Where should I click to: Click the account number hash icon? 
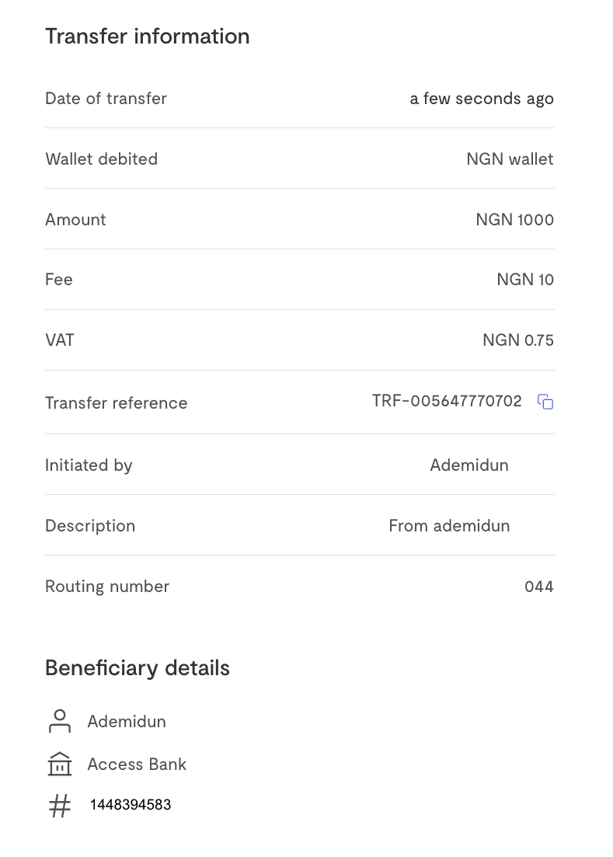pos(60,805)
